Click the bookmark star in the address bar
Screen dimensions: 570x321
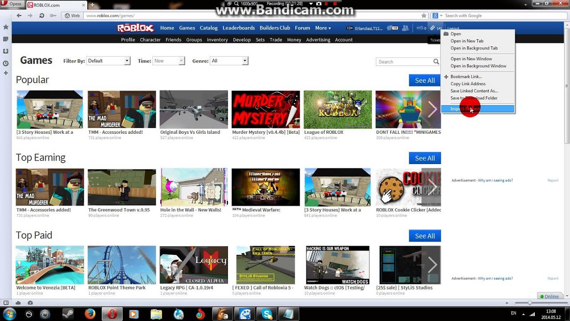coord(424,16)
